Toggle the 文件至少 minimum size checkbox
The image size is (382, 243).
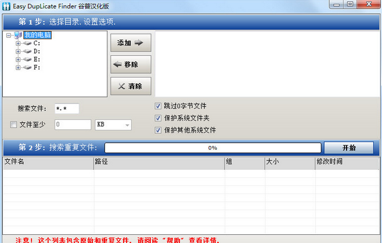tap(13, 124)
